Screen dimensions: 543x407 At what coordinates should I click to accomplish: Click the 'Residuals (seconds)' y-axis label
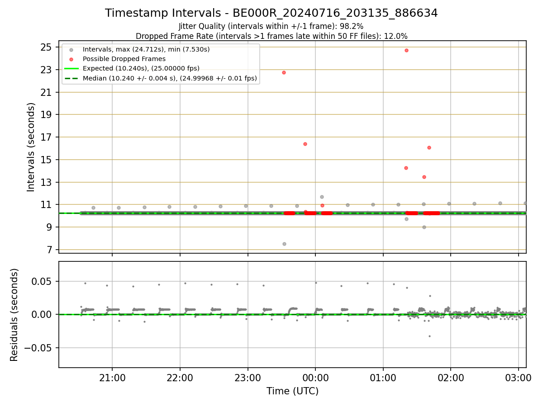(14, 315)
